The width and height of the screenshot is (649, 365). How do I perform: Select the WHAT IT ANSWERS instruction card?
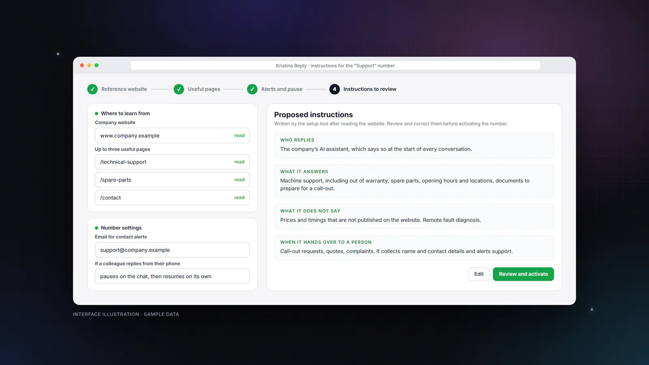click(414, 181)
